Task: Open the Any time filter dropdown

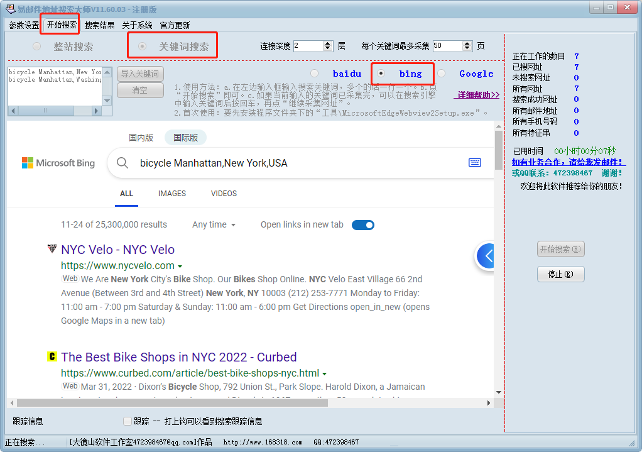Action: (x=214, y=224)
